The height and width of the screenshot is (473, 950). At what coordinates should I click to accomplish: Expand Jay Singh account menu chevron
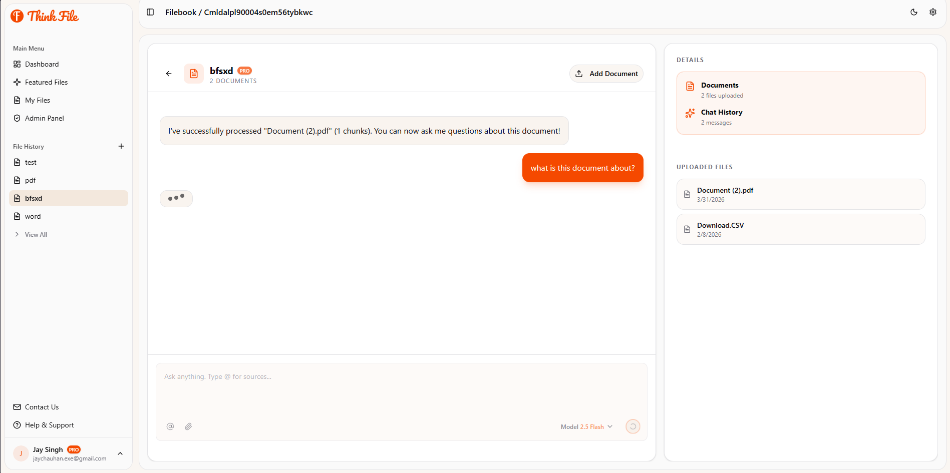[x=120, y=453]
